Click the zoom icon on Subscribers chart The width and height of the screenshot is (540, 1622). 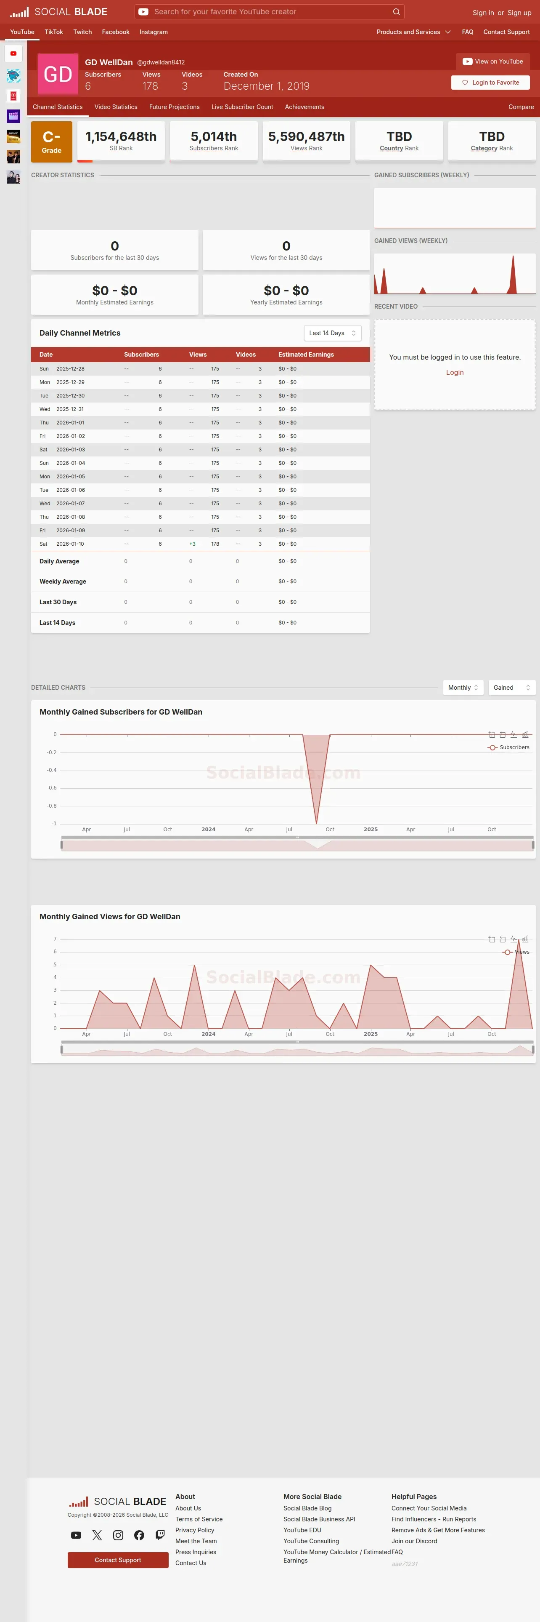[x=492, y=735]
